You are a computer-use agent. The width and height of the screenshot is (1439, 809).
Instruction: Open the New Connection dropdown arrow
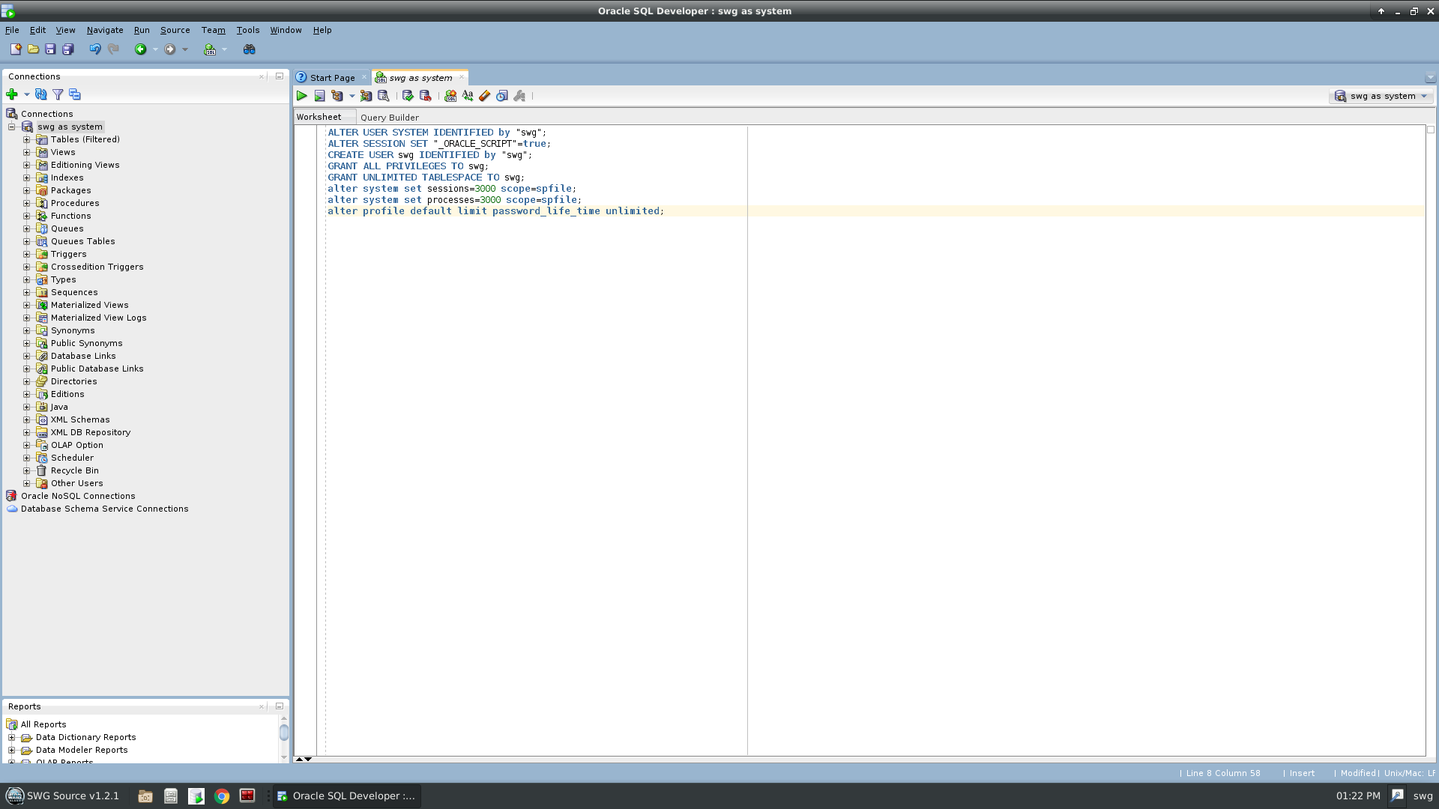(x=26, y=94)
